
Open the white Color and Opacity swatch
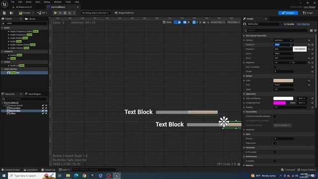coord(283,98)
